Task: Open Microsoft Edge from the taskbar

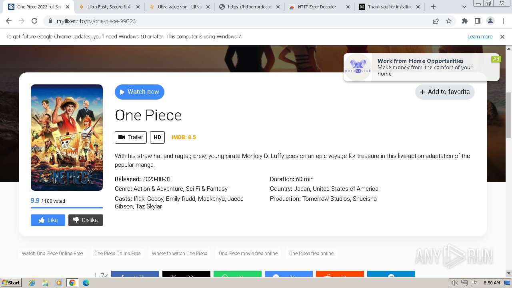Action: click(86, 283)
